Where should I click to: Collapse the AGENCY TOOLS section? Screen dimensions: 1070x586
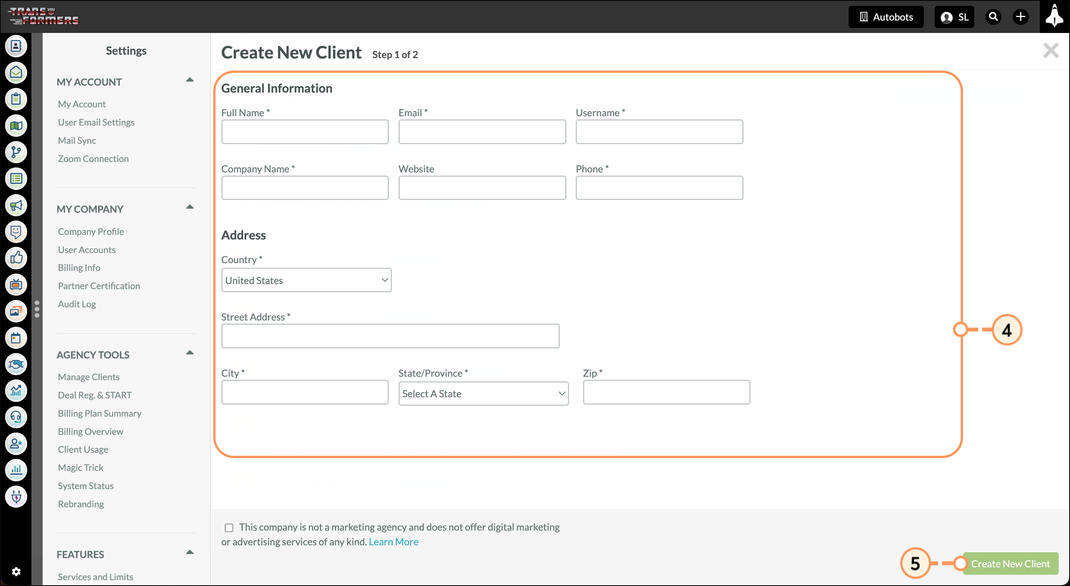tap(190, 353)
